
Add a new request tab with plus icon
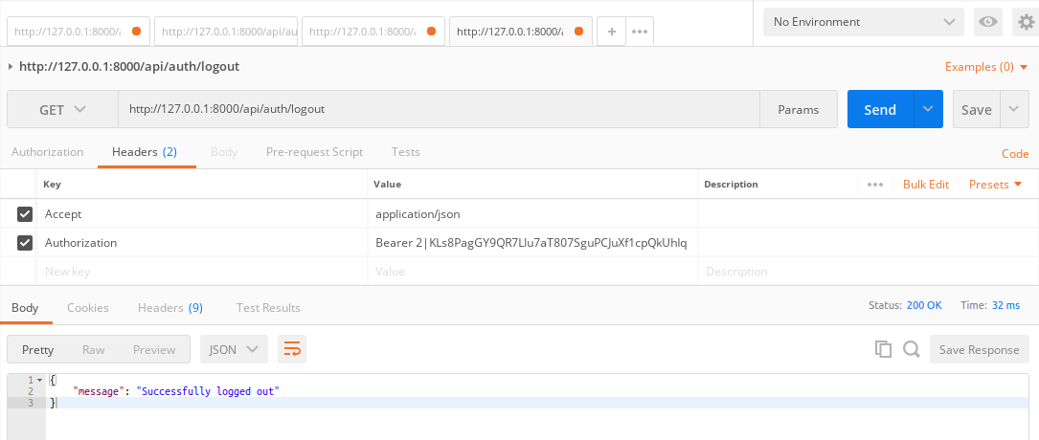pos(611,31)
